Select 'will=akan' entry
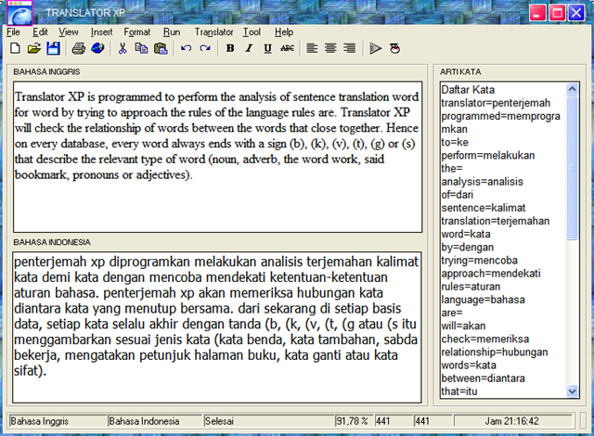This screenshot has width=594, height=436. click(x=463, y=326)
